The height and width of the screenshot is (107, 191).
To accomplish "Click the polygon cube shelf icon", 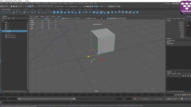I will (x=58, y=12).
